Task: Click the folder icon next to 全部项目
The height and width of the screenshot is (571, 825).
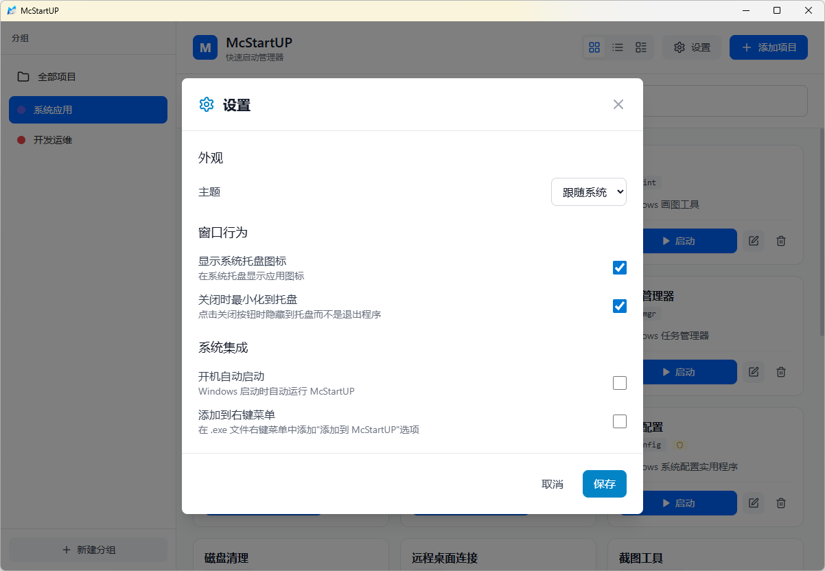Action: [23, 77]
